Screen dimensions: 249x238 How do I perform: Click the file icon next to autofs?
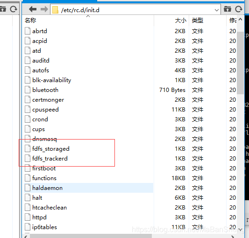pos(28,70)
